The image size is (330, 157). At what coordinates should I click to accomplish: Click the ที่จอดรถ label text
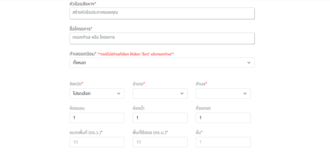[x=203, y=108]
